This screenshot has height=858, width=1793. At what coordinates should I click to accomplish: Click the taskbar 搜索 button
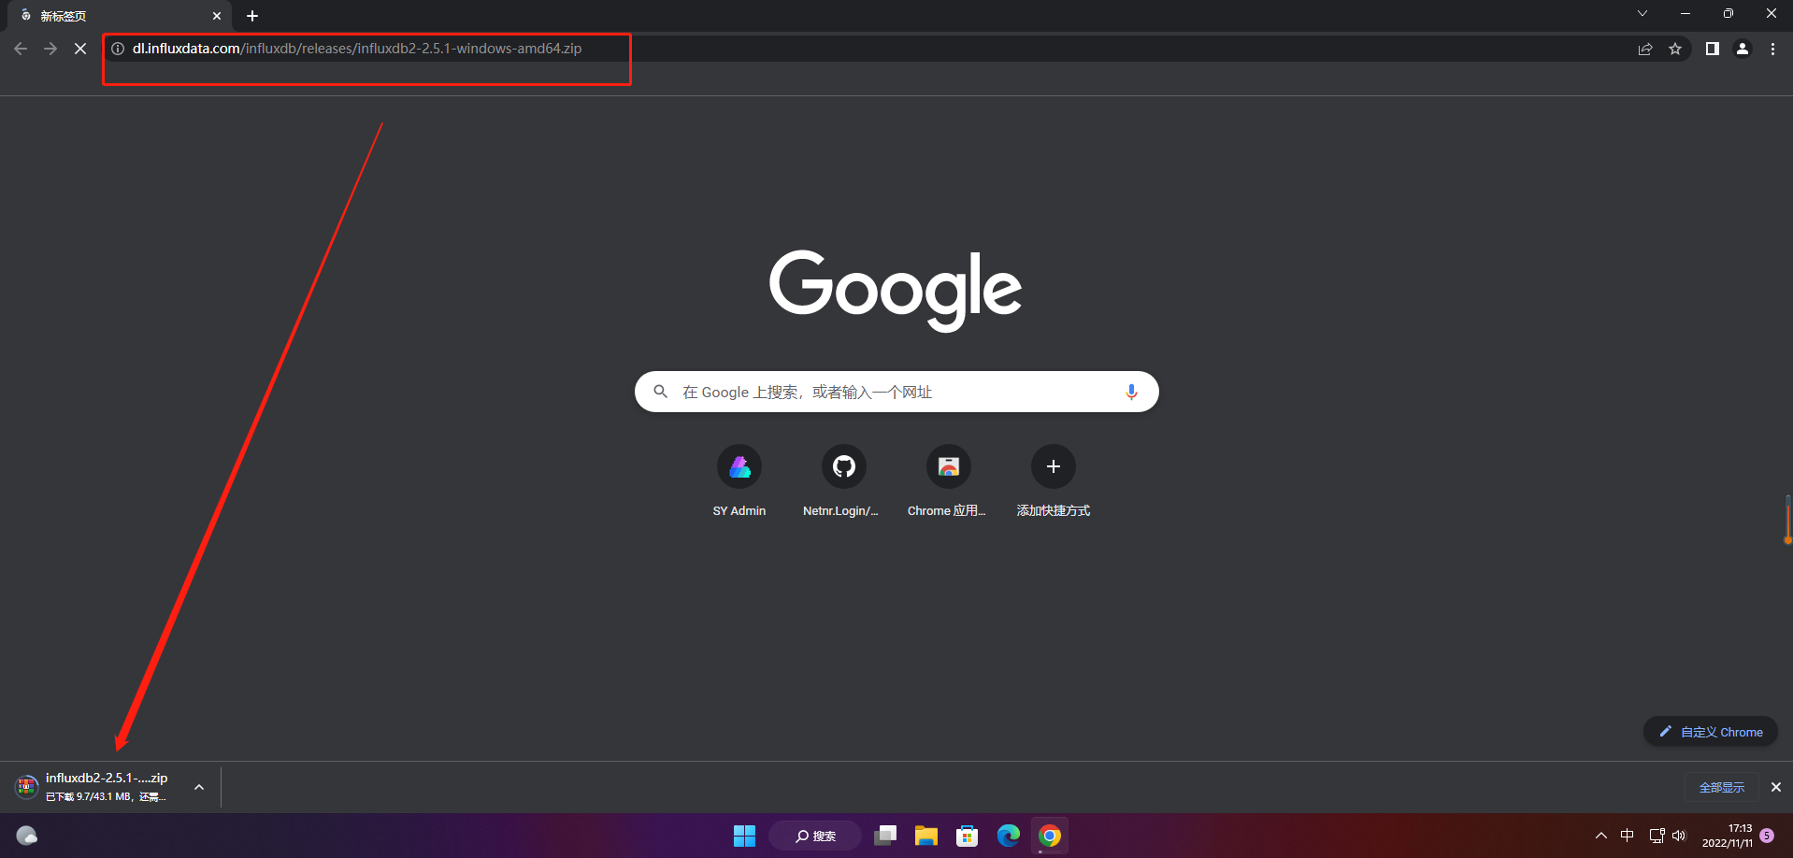click(815, 836)
